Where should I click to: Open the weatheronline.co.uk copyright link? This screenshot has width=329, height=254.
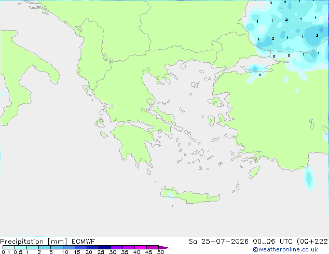(285, 249)
